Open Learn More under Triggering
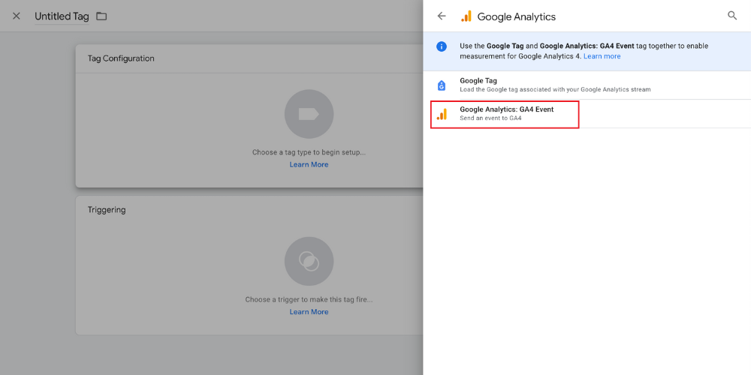This screenshot has width=751, height=375. (x=309, y=312)
